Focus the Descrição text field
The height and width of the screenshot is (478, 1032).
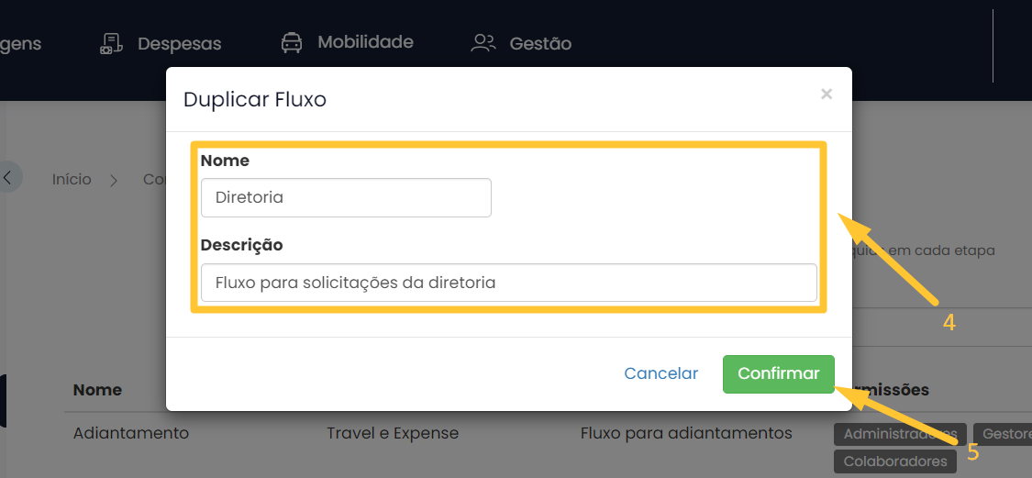click(508, 283)
